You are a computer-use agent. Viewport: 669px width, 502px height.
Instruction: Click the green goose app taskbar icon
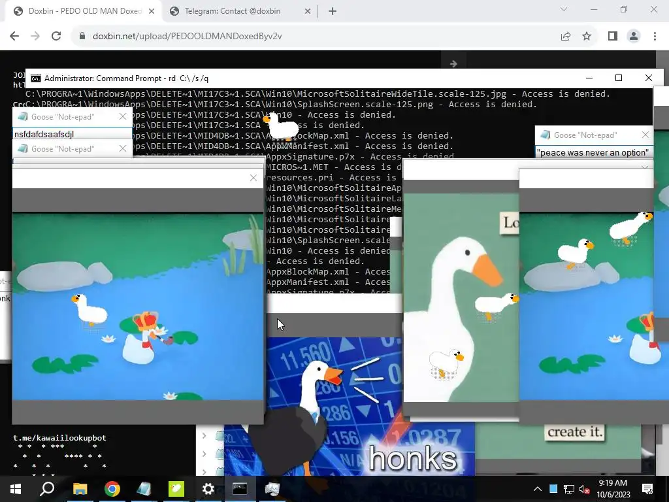[x=176, y=488]
